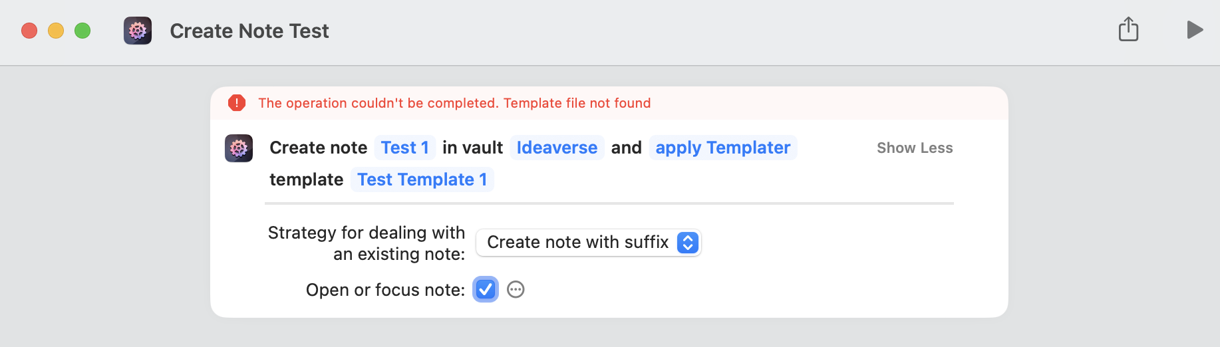The height and width of the screenshot is (347, 1220).
Task: Click the shortcut app icon beside title
Action: pyautogui.click(x=138, y=31)
